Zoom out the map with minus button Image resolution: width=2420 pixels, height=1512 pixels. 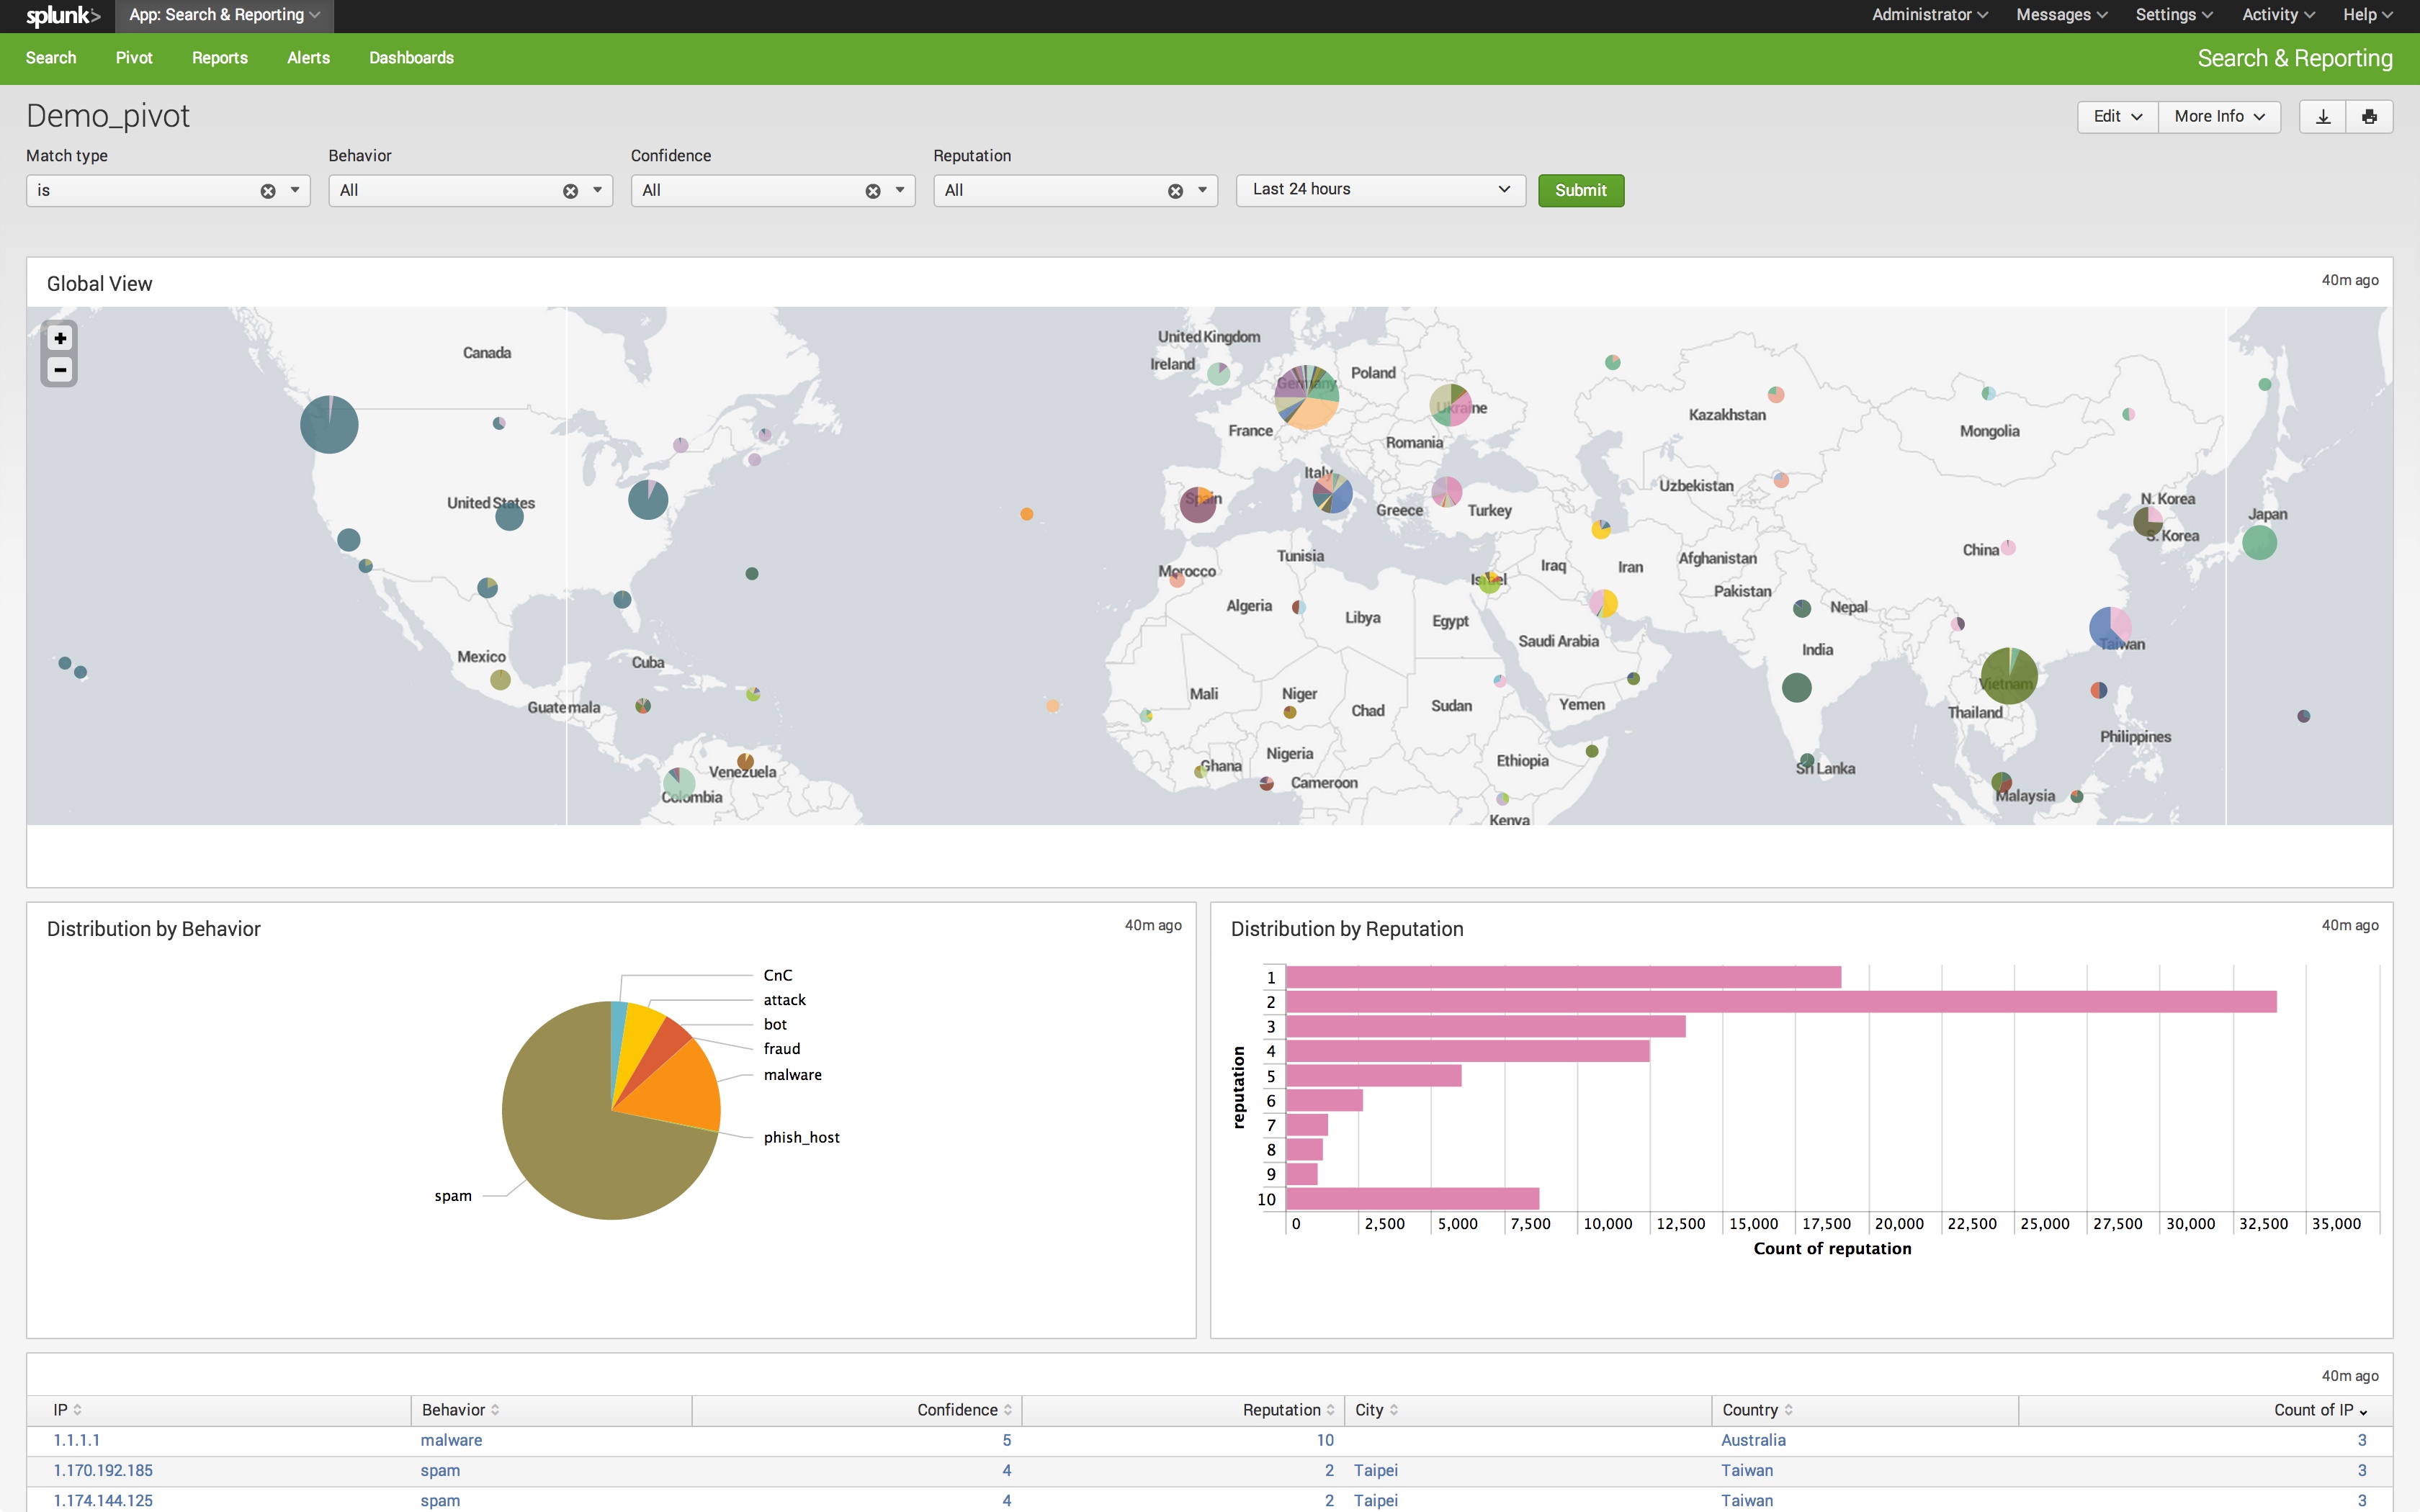coord(60,370)
